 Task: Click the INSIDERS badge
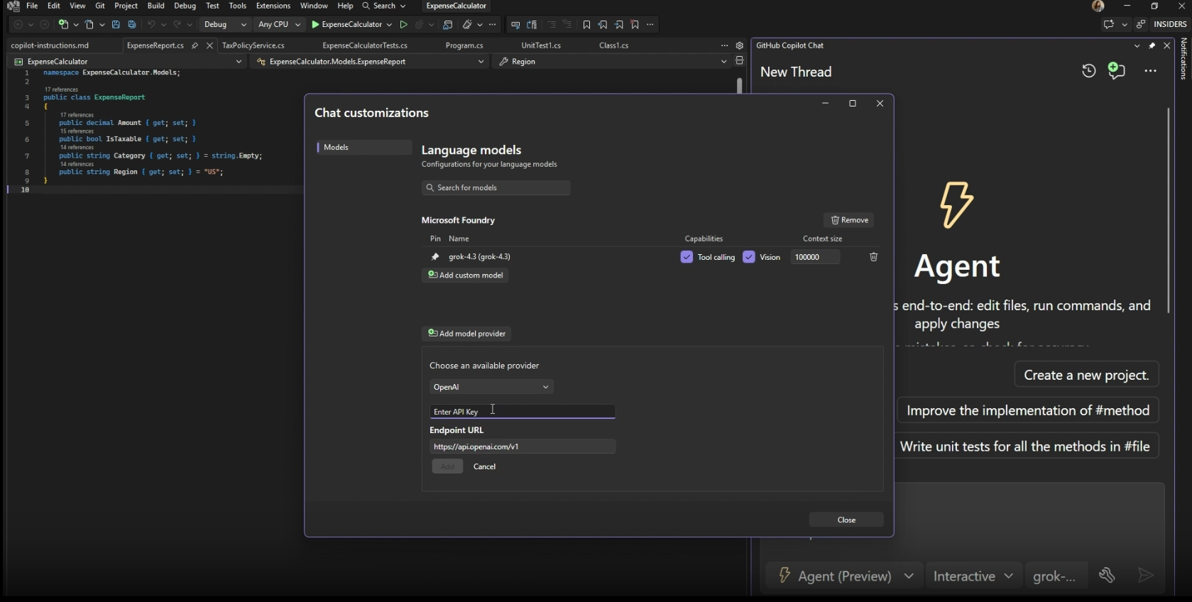coord(1170,24)
